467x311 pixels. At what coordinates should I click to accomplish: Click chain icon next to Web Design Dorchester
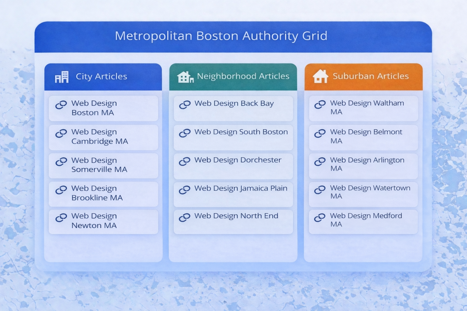tap(185, 161)
